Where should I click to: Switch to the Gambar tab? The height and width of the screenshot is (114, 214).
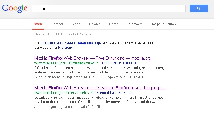[x=57, y=24]
